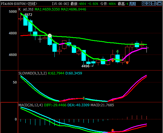The image size is (163, 133).
Task: Click the right arrow navigation icon
Action: click(x=149, y=3)
